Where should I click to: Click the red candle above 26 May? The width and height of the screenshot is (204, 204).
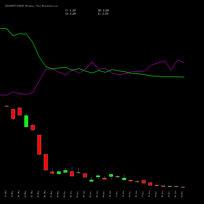pyautogui.click(x=46, y=162)
